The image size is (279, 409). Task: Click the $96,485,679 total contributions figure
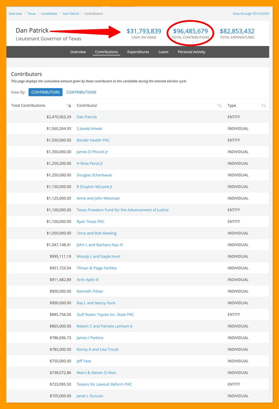[191, 31]
